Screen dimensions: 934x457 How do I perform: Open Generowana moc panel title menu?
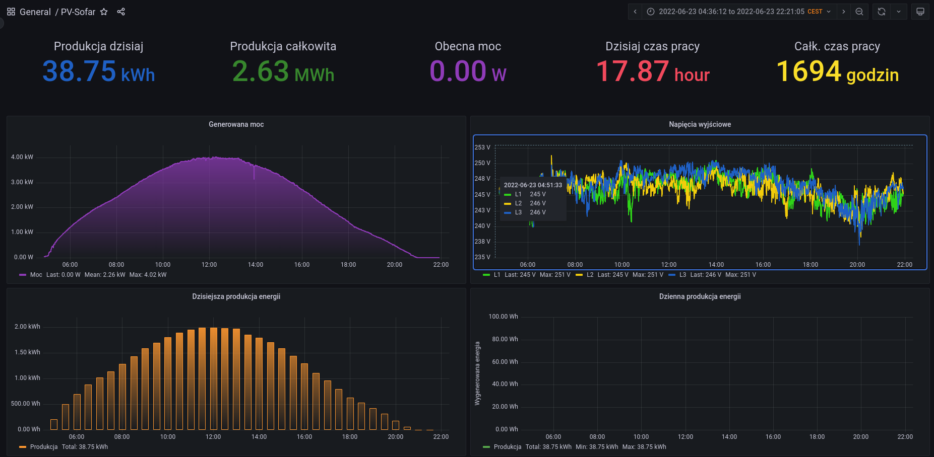tap(236, 124)
